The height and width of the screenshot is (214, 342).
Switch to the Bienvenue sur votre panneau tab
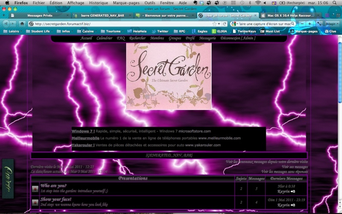tap(165, 15)
